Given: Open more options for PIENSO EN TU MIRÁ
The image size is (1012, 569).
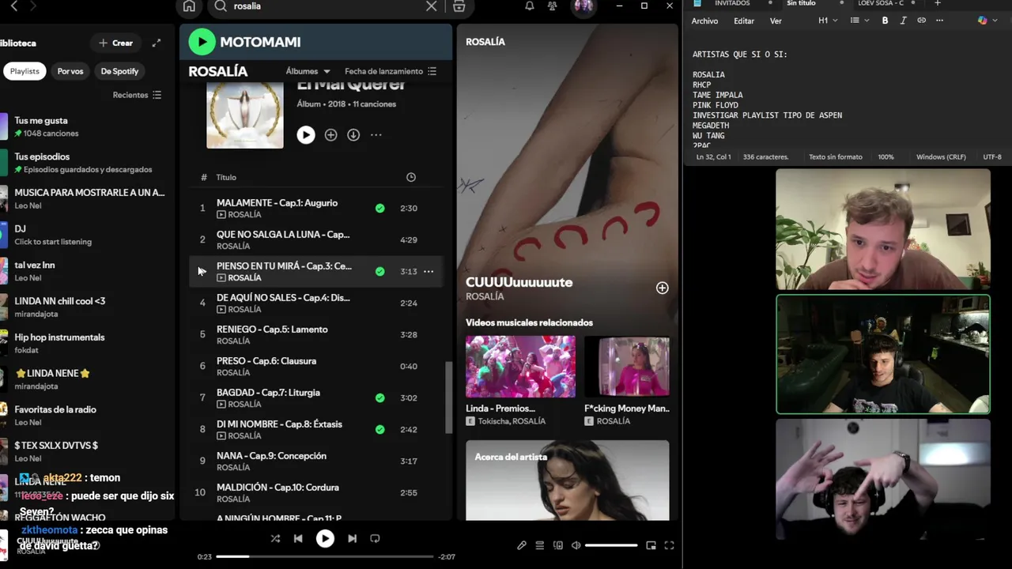Looking at the screenshot, I should point(429,271).
